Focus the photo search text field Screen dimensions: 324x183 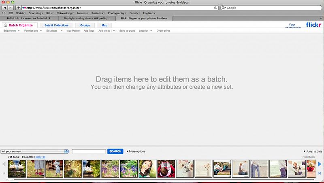coord(89,151)
